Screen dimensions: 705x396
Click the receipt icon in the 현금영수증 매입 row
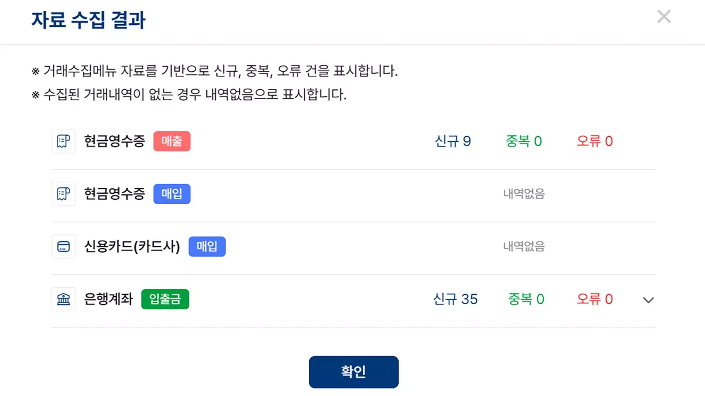pyautogui.click(x=63, y=194)
